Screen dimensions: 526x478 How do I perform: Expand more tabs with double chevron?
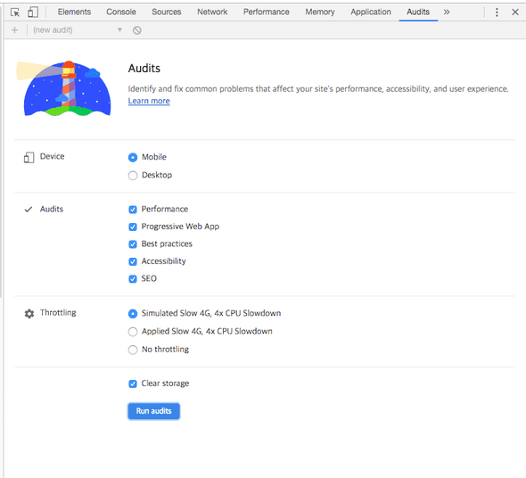click(x=447, y=12)
